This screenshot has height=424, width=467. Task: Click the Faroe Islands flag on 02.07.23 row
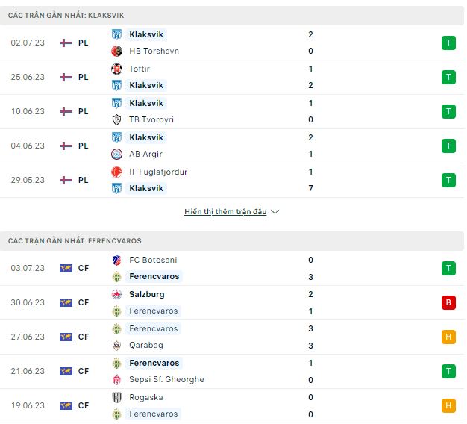click(66, 43)
